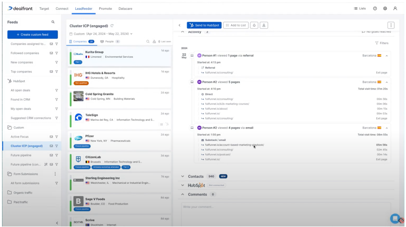This screenshot has height=227, width=406.
Task: Click filter icon for All form submissions
Action: pos(56,183)
